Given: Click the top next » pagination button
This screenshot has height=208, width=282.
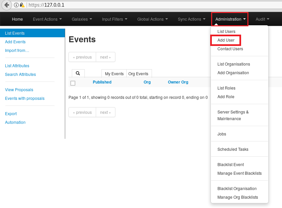Looking at the screenshot, I should pos(105,57).
